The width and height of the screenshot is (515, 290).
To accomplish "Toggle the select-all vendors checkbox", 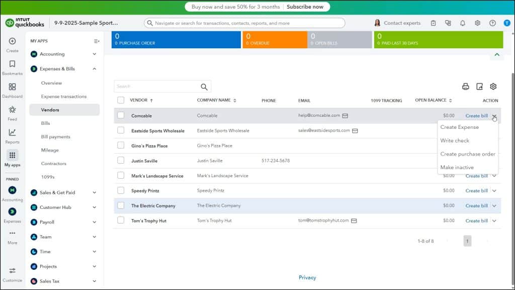I will coord(121,100).
